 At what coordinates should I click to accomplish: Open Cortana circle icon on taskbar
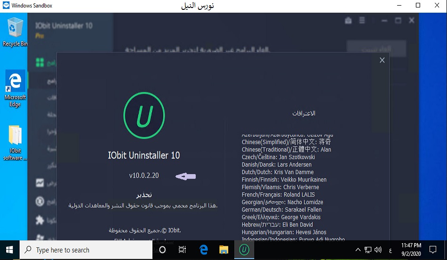[162, 250]
